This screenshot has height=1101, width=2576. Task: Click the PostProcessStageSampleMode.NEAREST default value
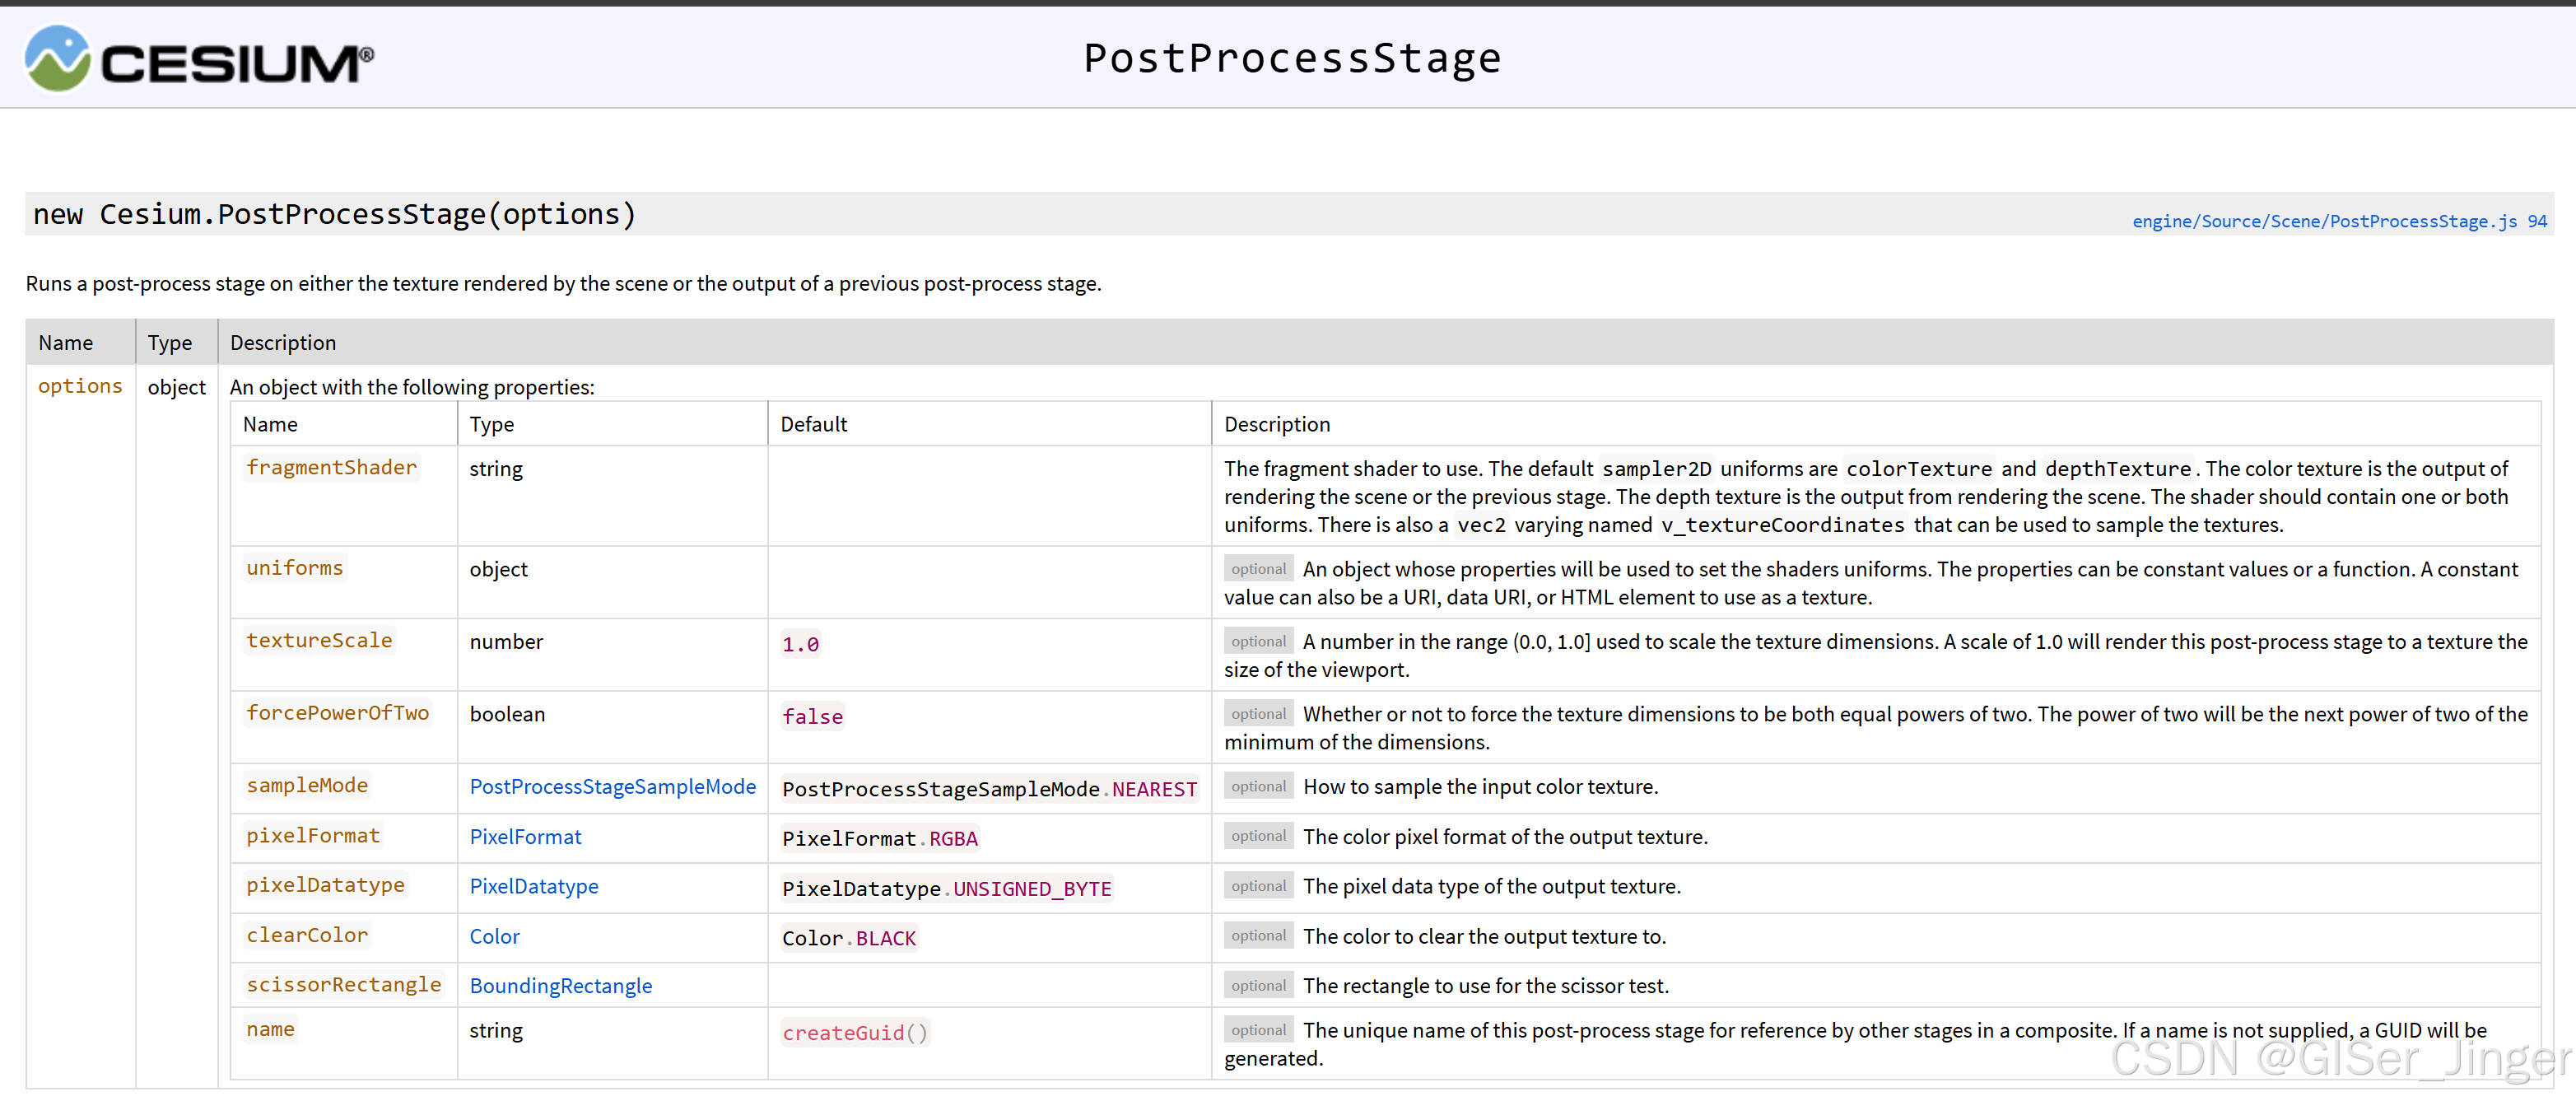(990, 790)
